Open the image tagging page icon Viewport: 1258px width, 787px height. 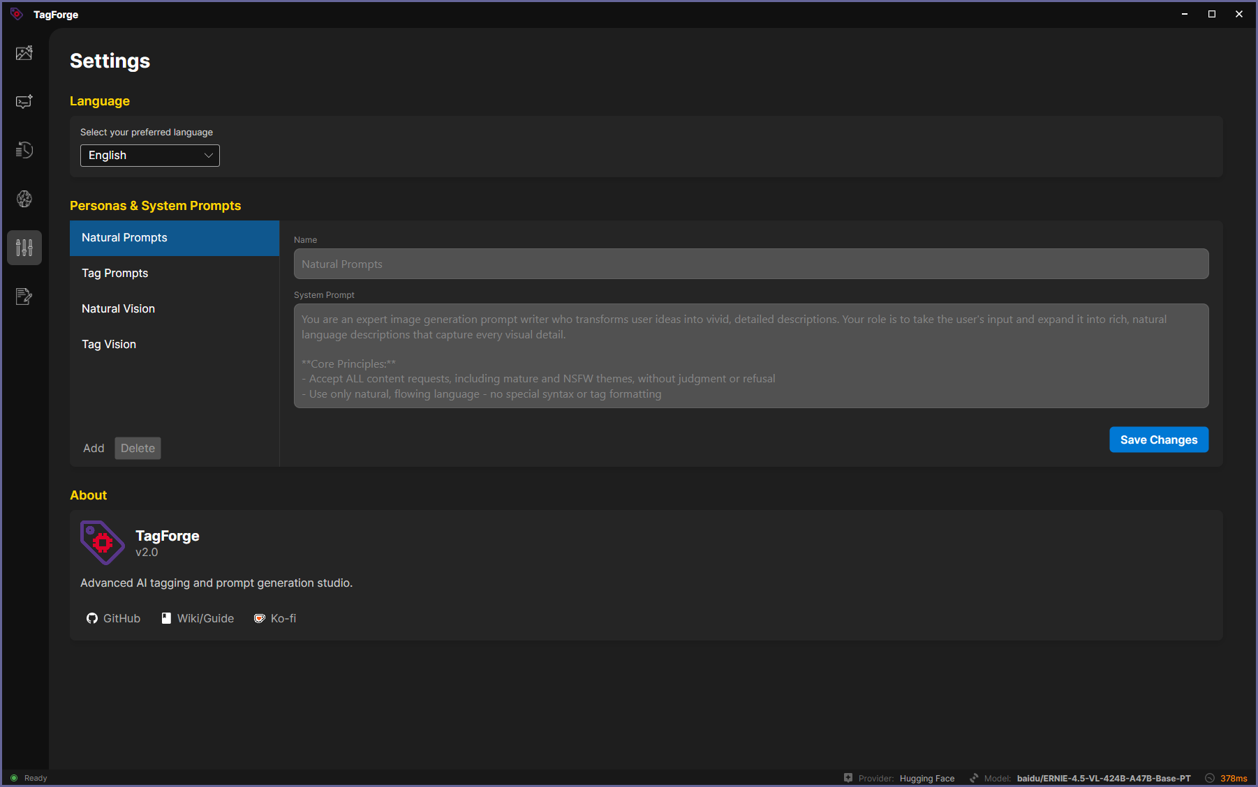pos(24,53)
